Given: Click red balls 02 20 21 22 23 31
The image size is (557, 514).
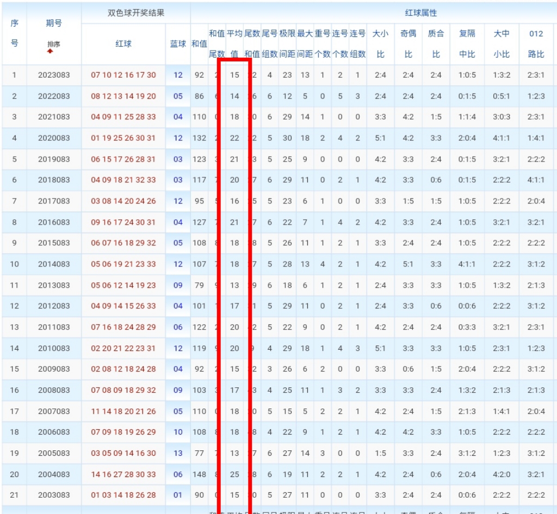Looking at the screenshot, I should (123, 348).
